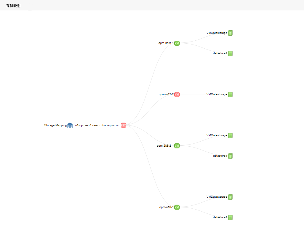
Task: Click the VM icon beside opm-2k8r2-1
Action: [177, 146]
